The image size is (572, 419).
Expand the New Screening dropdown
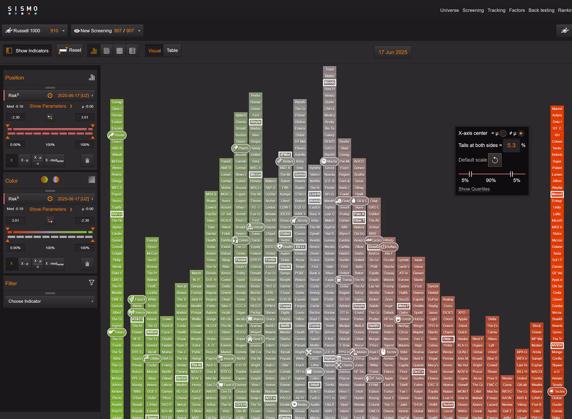107,31
